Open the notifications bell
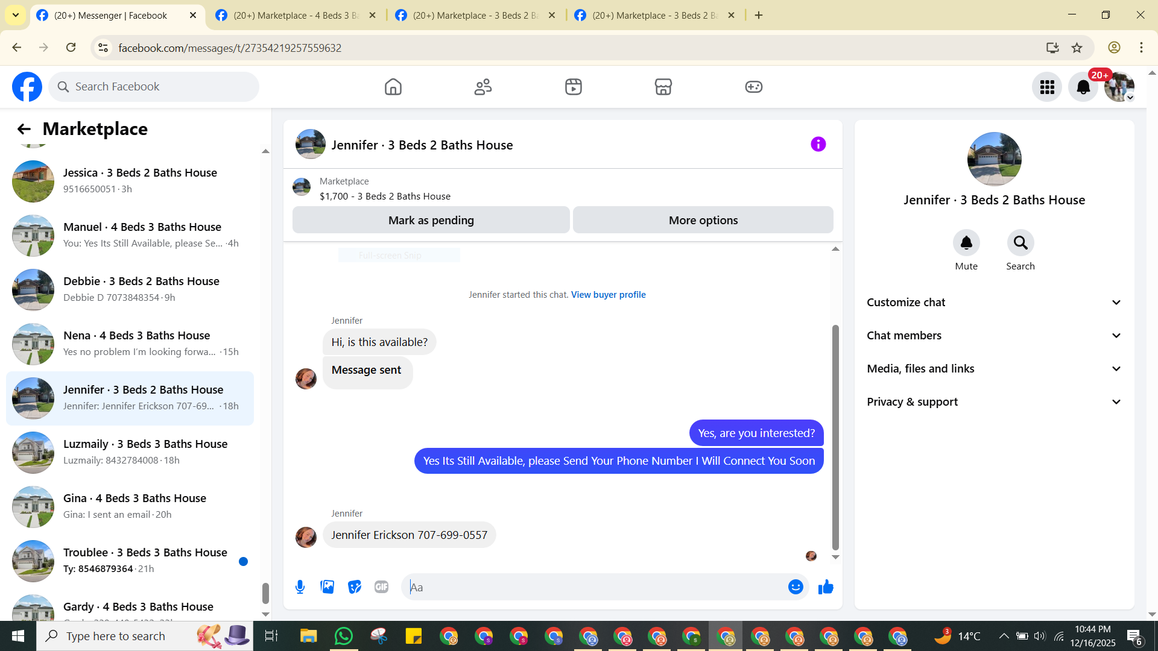The height and width of the screenshot is (651, 1158). [x=1083, y=87]
